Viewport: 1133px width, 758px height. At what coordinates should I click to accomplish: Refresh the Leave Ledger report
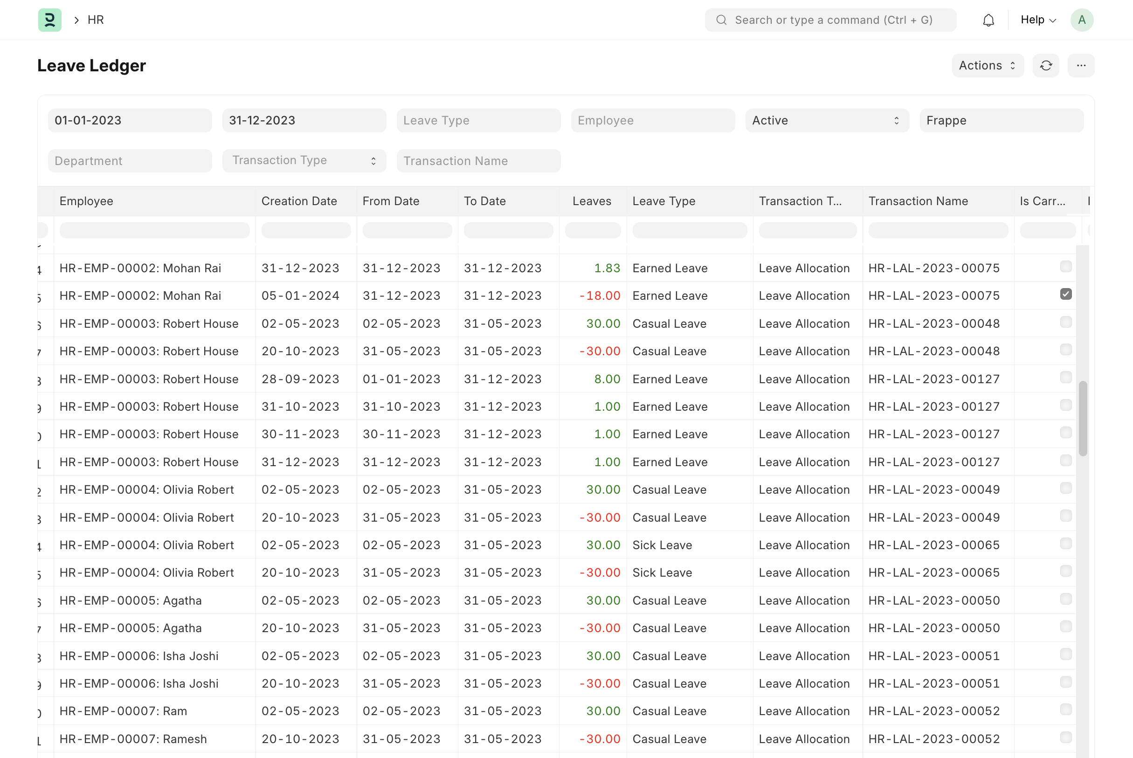(1046, 65)
